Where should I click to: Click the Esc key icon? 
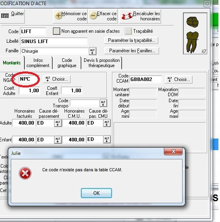(x=5, y=16)
